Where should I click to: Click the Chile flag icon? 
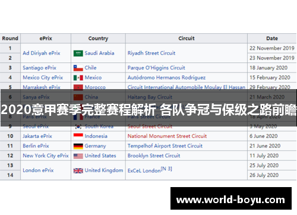[x=78, y=68]
